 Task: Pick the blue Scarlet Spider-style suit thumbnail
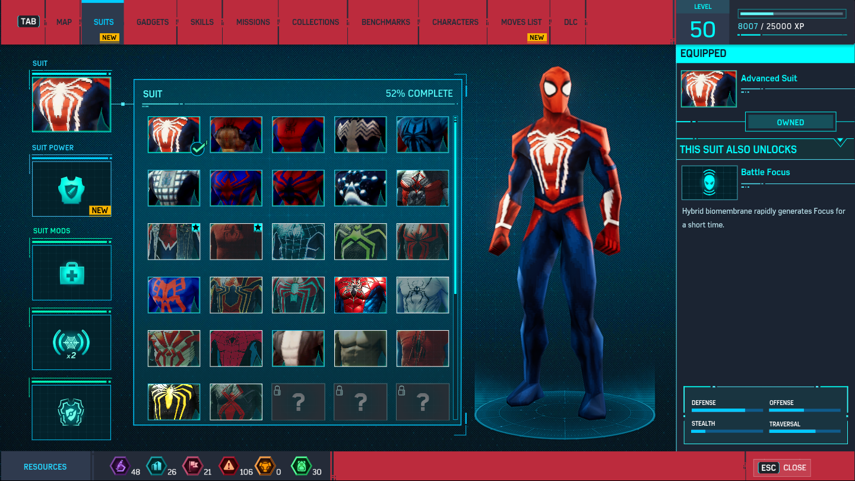422,135
